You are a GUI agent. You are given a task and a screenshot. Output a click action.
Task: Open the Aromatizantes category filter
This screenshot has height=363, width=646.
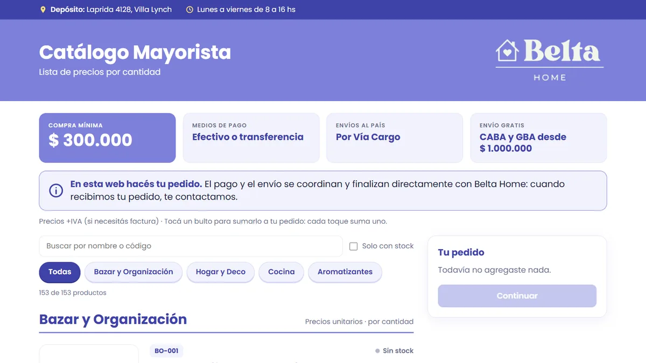[345, 272]
